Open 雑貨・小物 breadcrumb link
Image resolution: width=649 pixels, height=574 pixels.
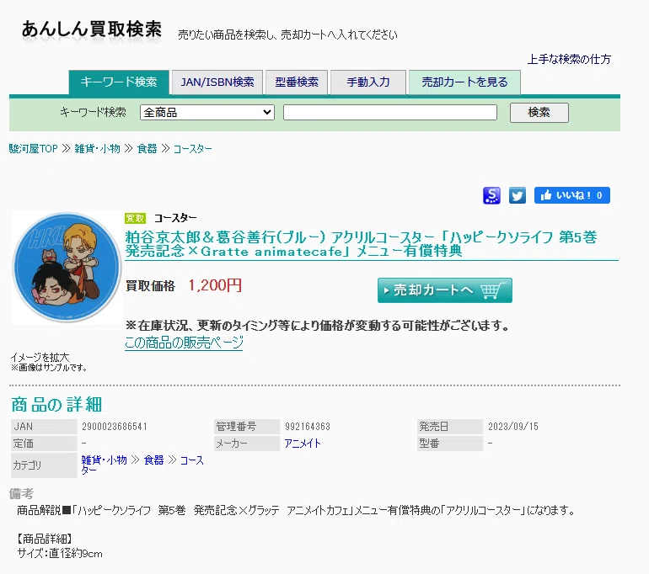point(97,149)
